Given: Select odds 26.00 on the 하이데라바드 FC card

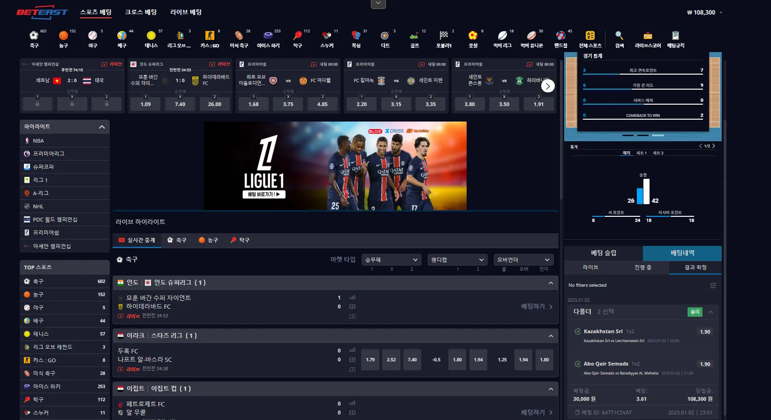Looking at the screenshot, I should (x=214, y=104).
